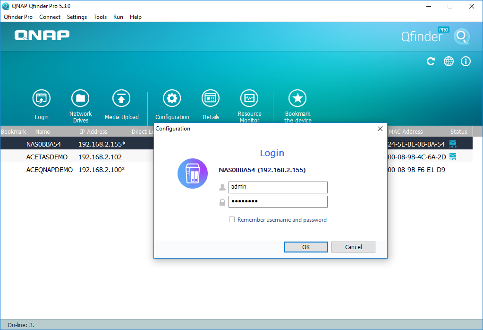The image size is (483, 330).
Task: Open Network Drives from the toolbar
Action: 80,98
